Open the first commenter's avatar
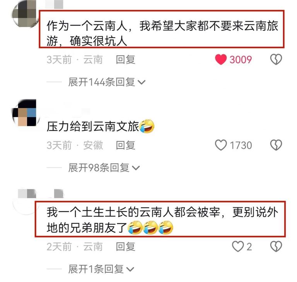297x282 pixels. (25, 14)
